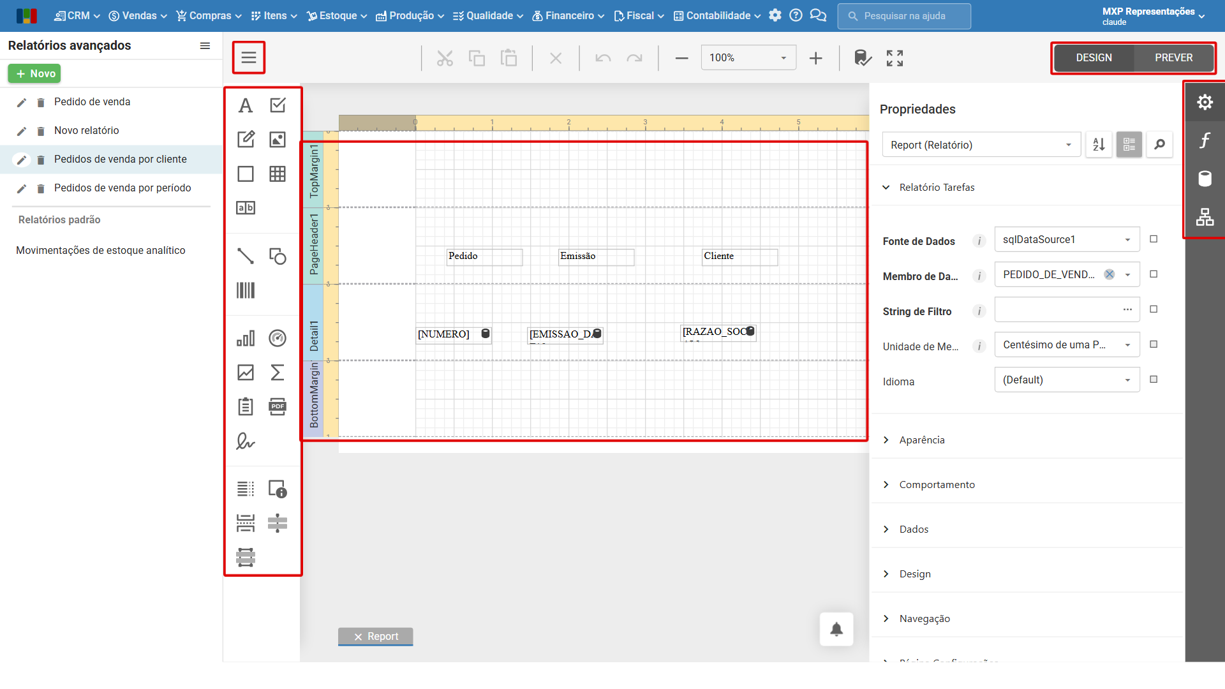Open the designer hamburger menu
Viewport: 1225px width, 689px height.
(x=249, y=58)
